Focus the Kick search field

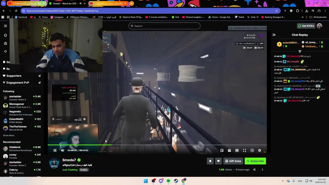pos(164,26)
